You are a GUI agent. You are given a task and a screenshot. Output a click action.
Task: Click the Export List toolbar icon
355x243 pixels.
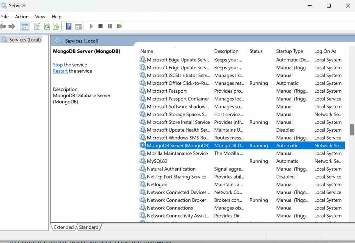point(56,26)
